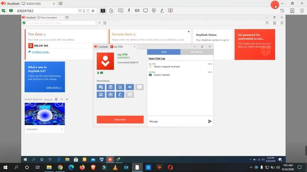Open the chat icon in outer AnyDesk toolbar
The width and height of the screenshot is (307, 172).
(x=120, y=11)
